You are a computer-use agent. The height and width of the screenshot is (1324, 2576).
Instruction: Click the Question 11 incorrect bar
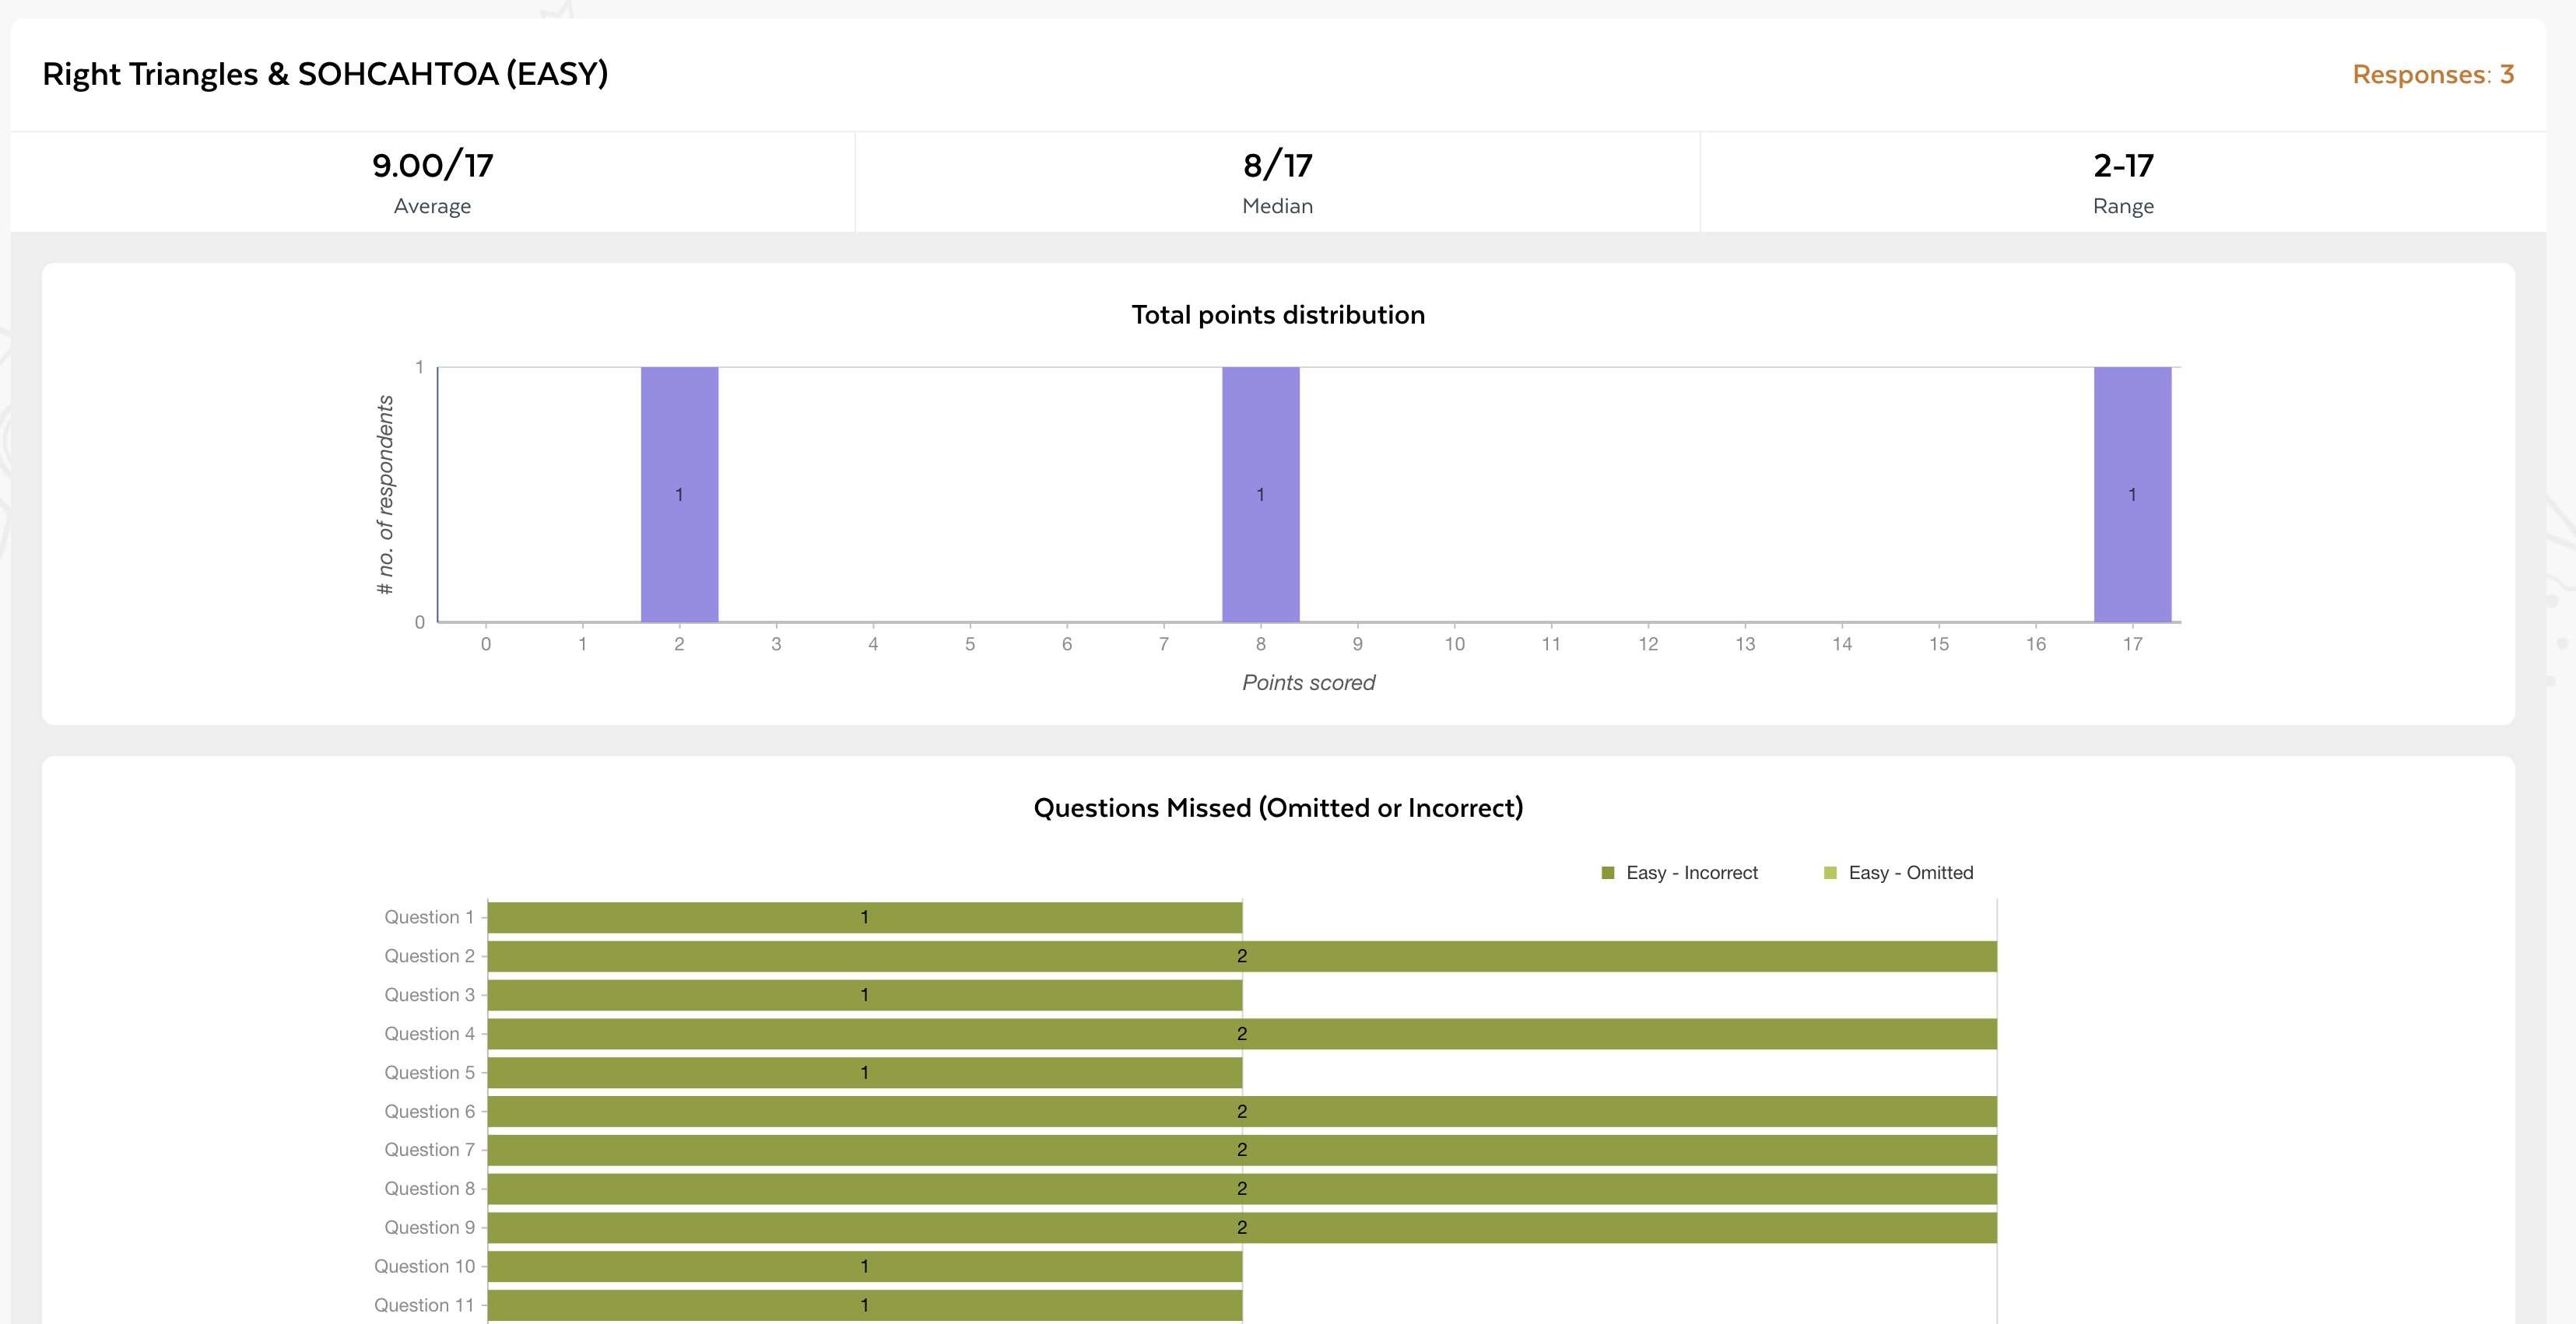pyautogui.click(x=865, y=1305)
